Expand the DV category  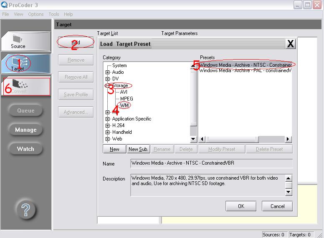107,79
